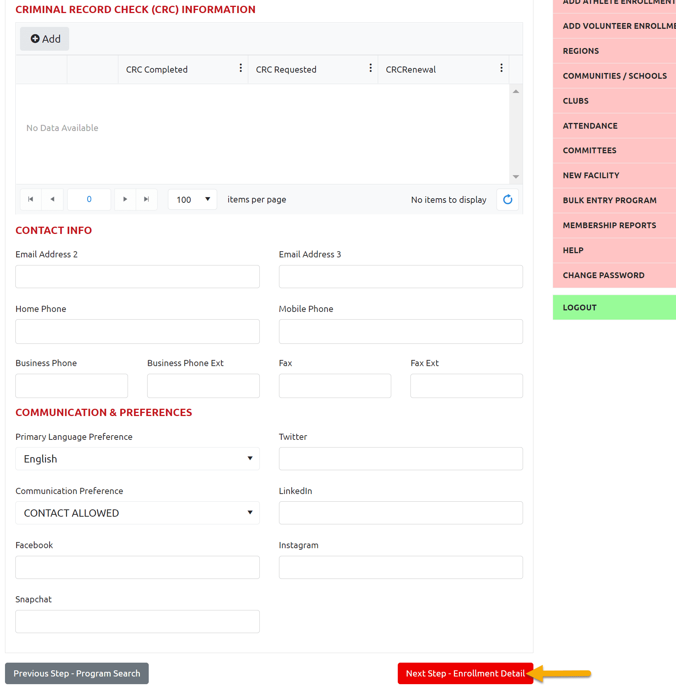Click the Business Phone field

(x=72, y=386)
